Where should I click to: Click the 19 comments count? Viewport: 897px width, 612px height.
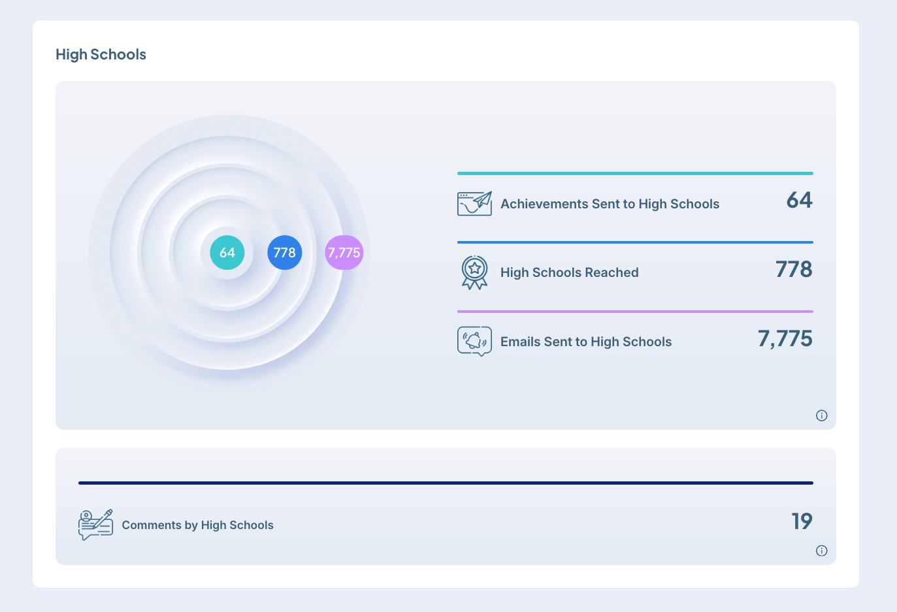(802, 521)
